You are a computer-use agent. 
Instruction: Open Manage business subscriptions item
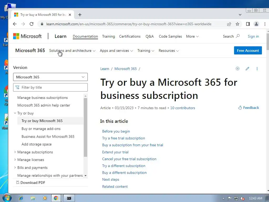tap(43, 98)
